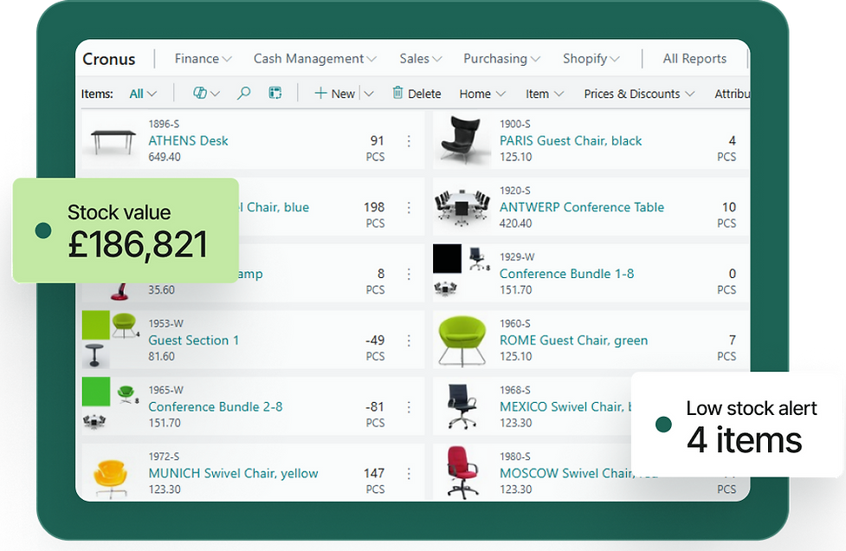Click the Delete trash icon
846x551 pixels.
click(x=397, y=93)
